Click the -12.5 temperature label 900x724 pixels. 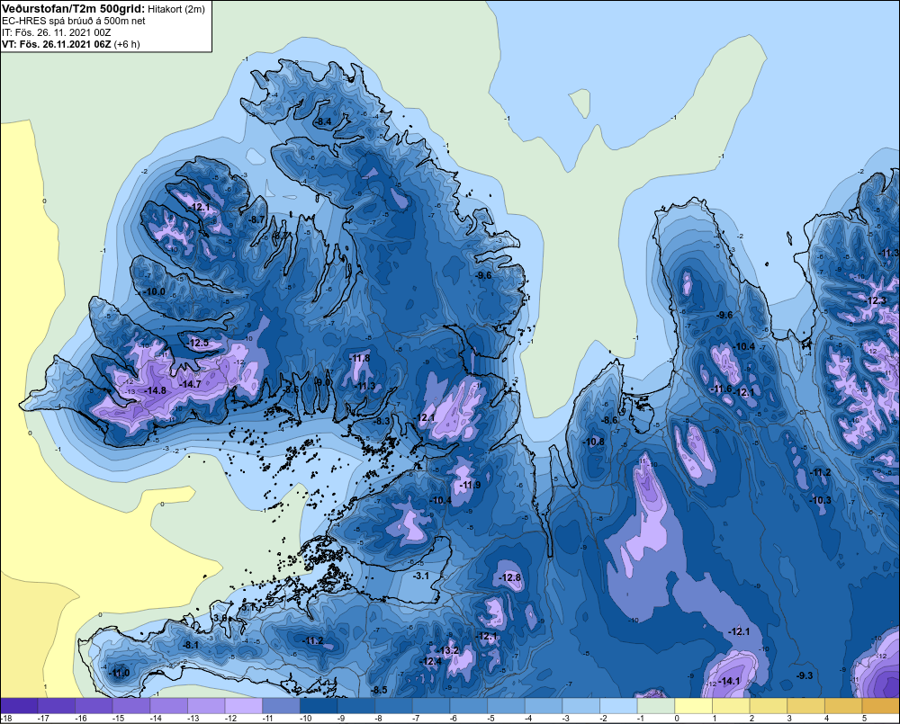(x=198, y=343)
